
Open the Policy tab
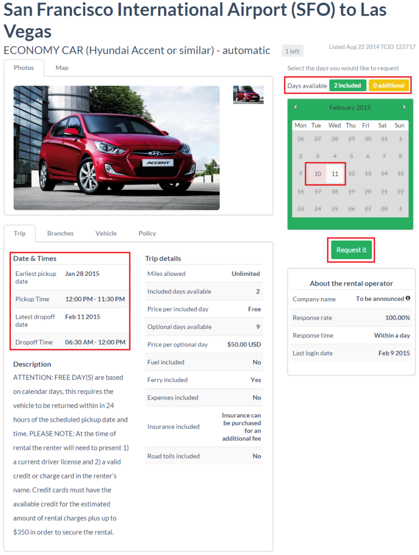point(147,233)
